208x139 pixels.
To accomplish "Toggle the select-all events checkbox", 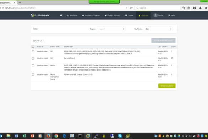I will [x=33, y=47].
